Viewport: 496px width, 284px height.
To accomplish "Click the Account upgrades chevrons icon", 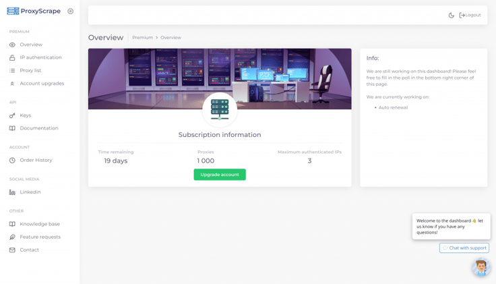I will pos(12,84).
